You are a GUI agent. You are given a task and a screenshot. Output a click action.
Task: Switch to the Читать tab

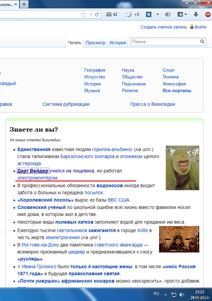click(x=75, y=43)
